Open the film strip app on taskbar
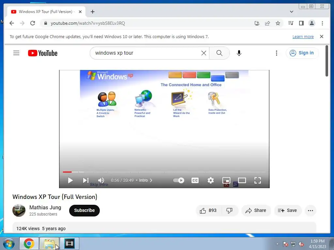 coord(69,243)
